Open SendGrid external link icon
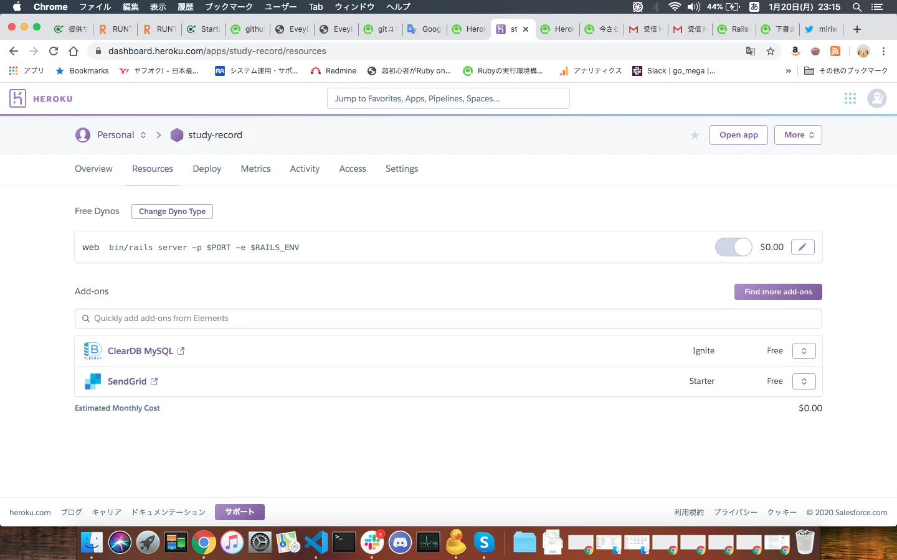Image resolution: width=897 pixels, height=560 pixels. coord(154,381)
